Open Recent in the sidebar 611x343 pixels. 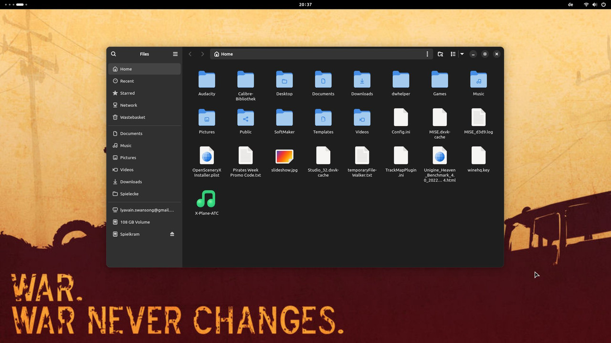click(x=145, y=81)
